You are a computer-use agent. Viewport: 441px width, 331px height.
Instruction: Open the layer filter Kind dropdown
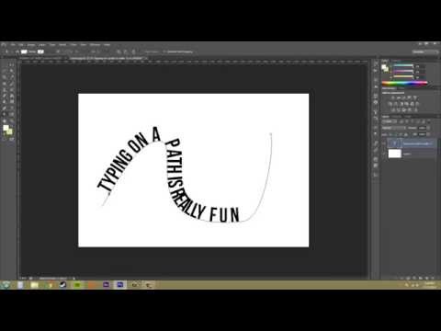pyautogui.click(x=390, y=121)
